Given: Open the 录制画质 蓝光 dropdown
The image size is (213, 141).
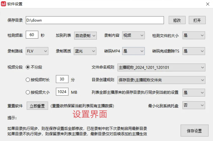Looking at the screenshot, I should point(85,51).
